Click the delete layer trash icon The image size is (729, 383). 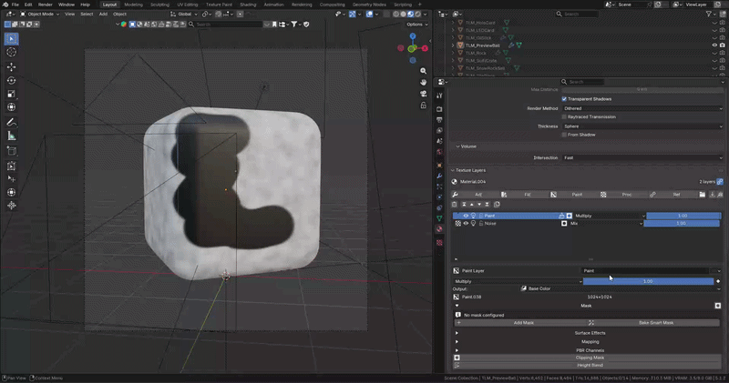pyautogui.click(x=455, y=205)
